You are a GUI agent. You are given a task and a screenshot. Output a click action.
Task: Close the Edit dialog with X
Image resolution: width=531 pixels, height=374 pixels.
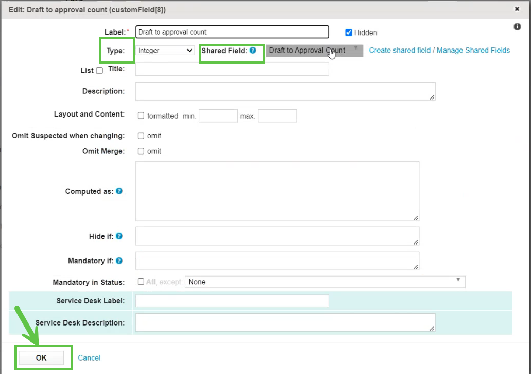point(517,9)
